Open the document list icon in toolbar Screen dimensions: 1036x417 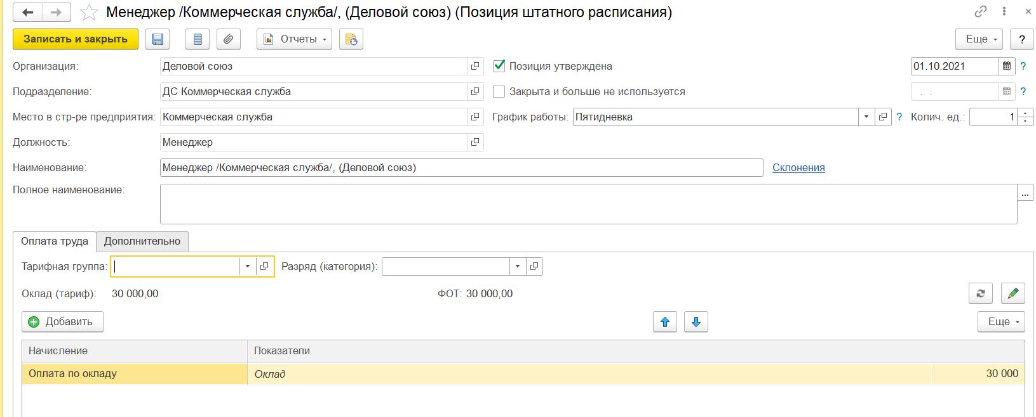tap(198, 39)
